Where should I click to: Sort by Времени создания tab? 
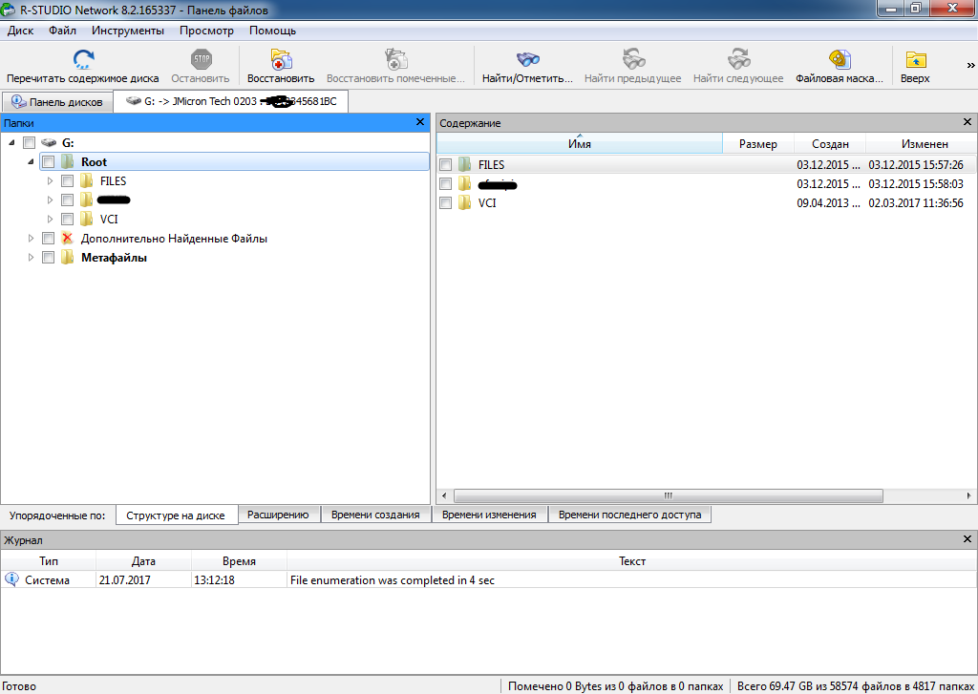[375, 515]
